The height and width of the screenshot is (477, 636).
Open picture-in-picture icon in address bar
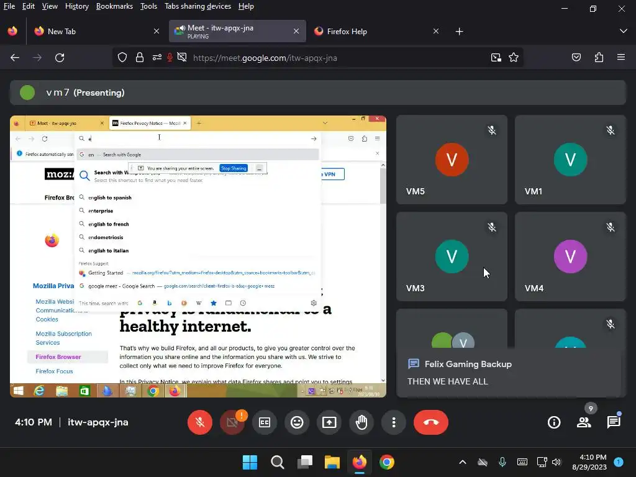(x=496, y=58)
